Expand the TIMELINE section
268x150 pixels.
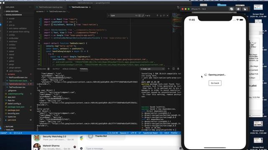click(x=10, y=130)
